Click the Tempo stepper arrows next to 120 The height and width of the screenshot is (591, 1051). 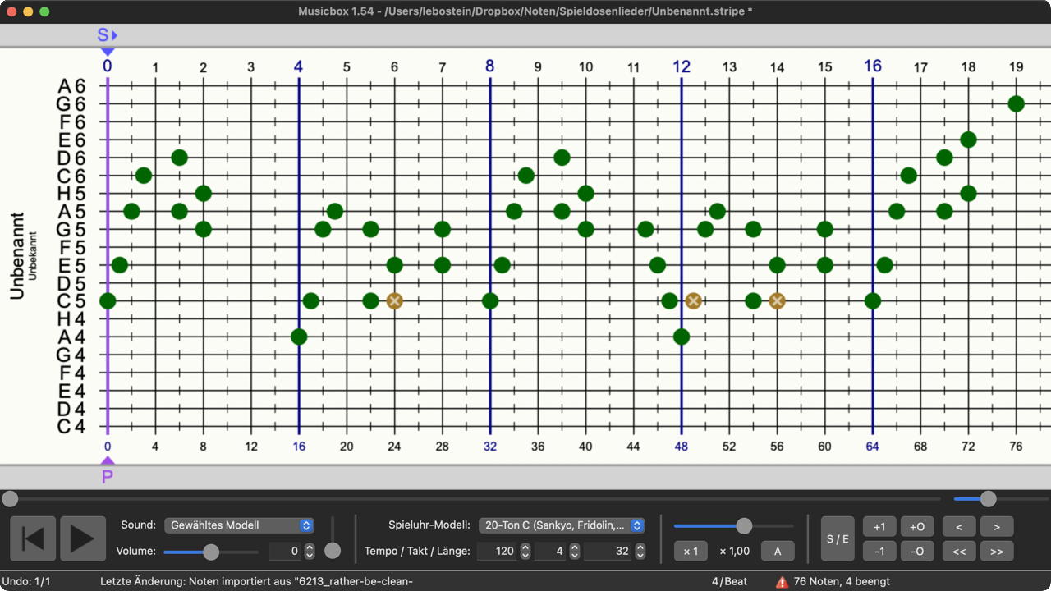pyautogui.click(x=525, y=552)
